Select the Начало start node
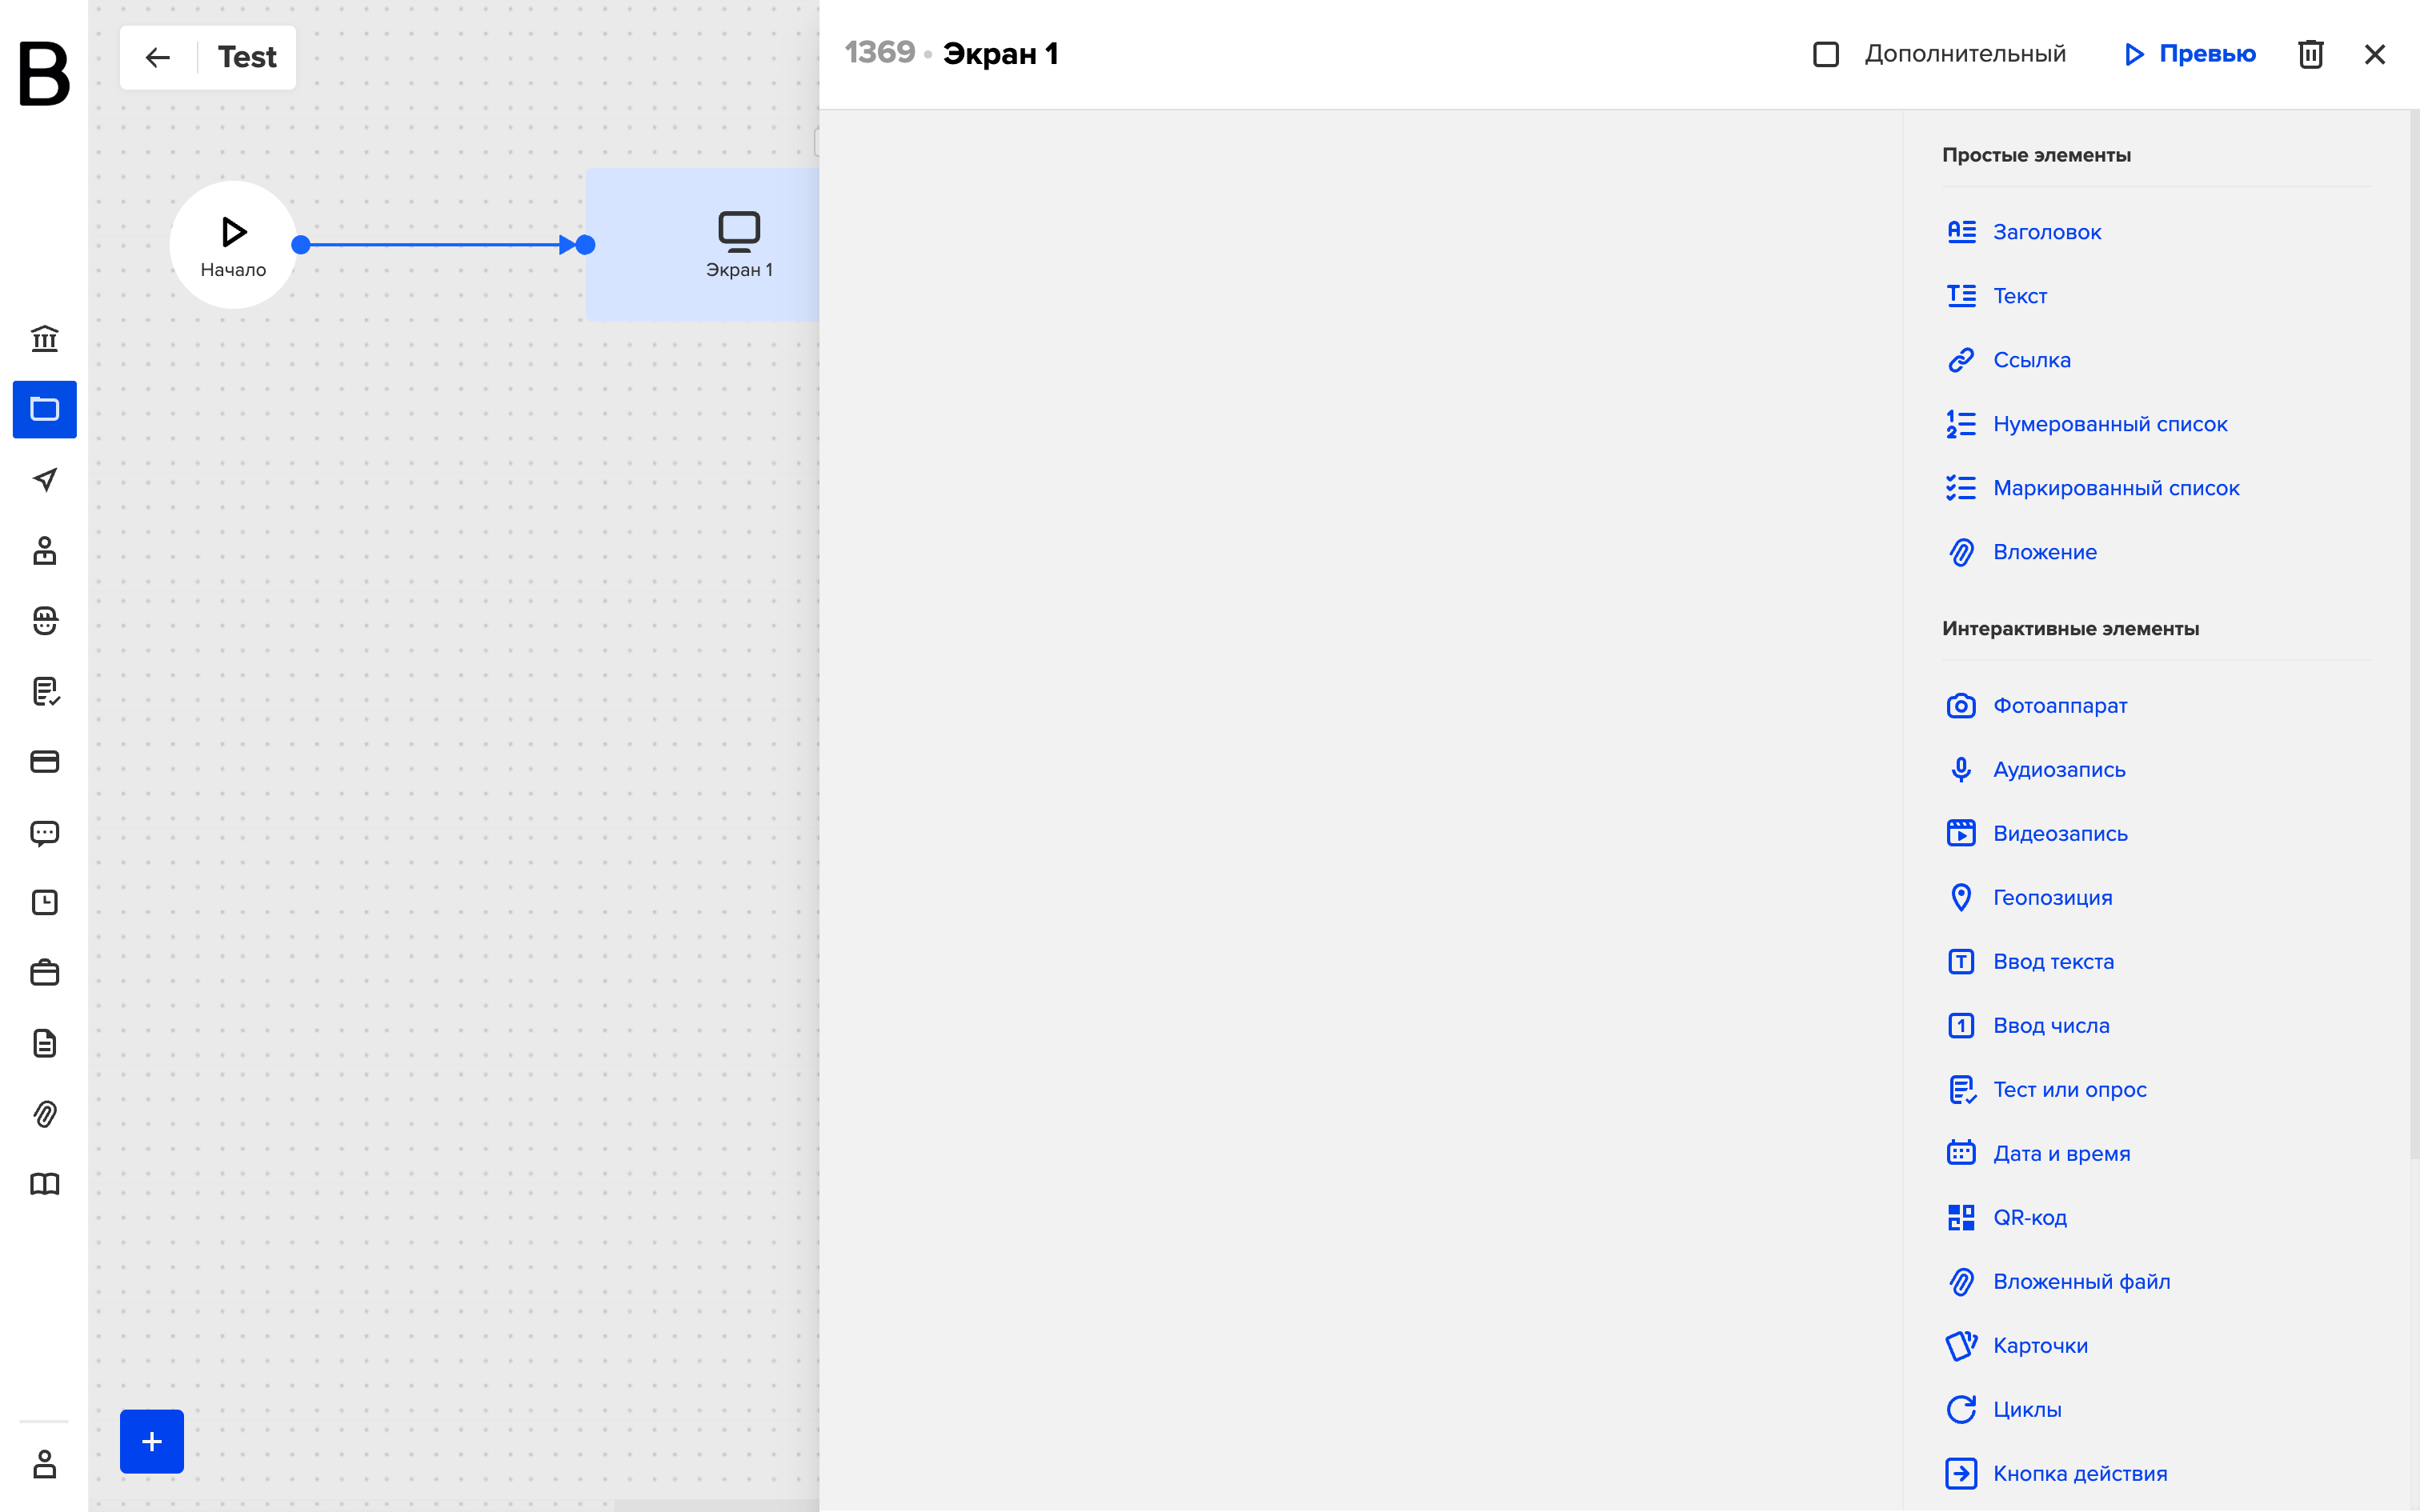The height and width of the screenshot is (1512, 2420). [233, 245]
